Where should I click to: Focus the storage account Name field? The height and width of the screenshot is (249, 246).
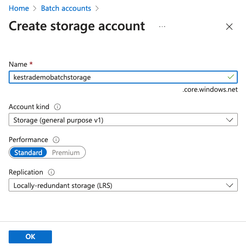pyautogui.click(x=123, y=77)
